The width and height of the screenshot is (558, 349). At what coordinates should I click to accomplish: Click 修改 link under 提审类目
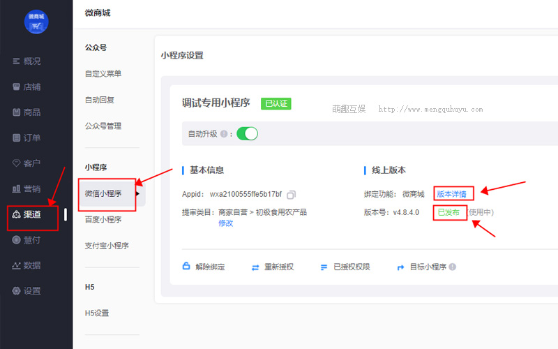pos(225,223)
